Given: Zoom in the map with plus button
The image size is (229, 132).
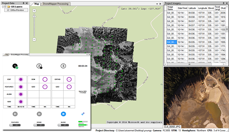Looking at the screenshot, I should pyautogui.click(x=34, y=11).
